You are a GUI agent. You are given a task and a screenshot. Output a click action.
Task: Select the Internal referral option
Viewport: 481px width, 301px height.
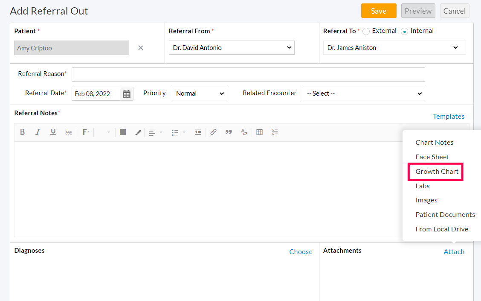tap(404, 31)
